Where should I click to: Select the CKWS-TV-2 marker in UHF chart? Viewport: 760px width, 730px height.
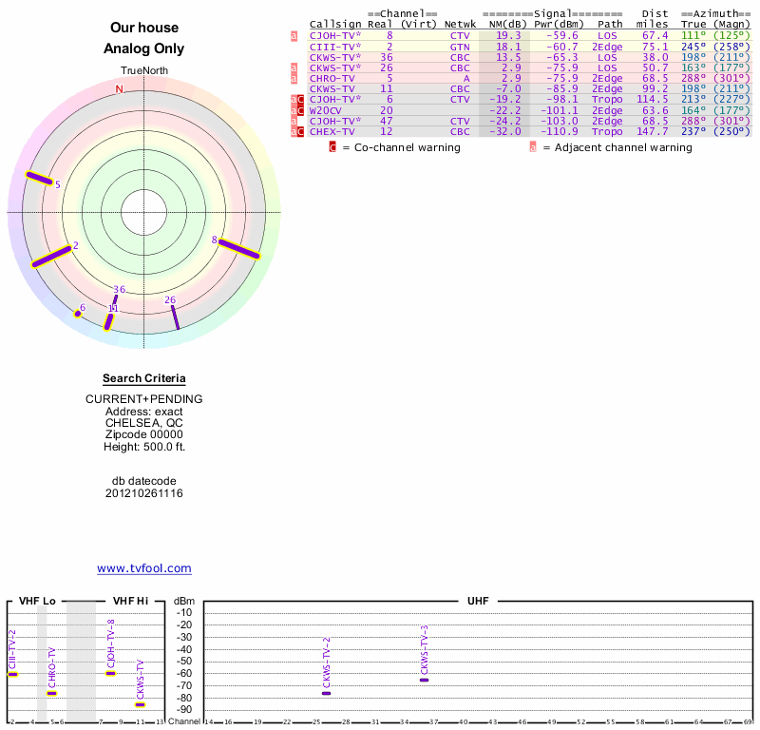click(326, 693)
